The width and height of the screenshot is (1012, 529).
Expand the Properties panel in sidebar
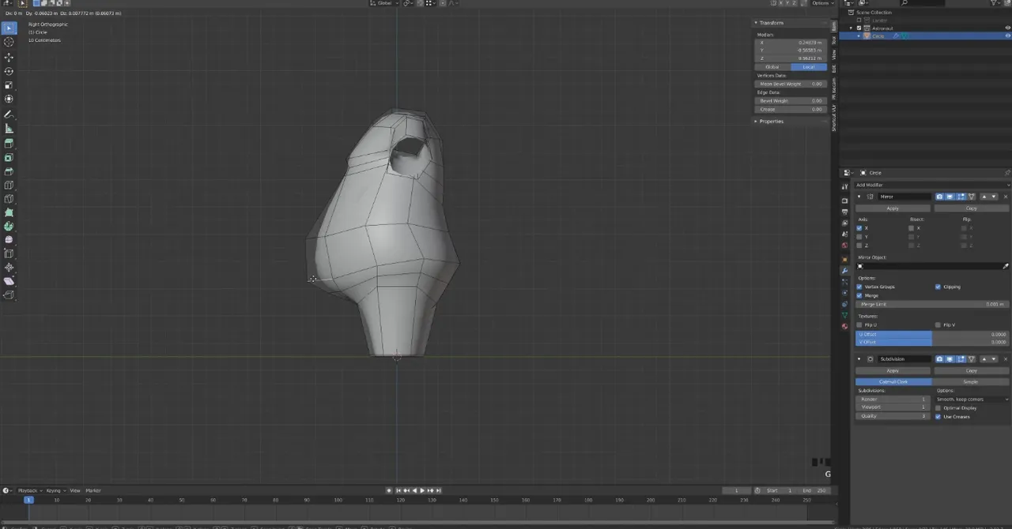click(x=756, y=122)
